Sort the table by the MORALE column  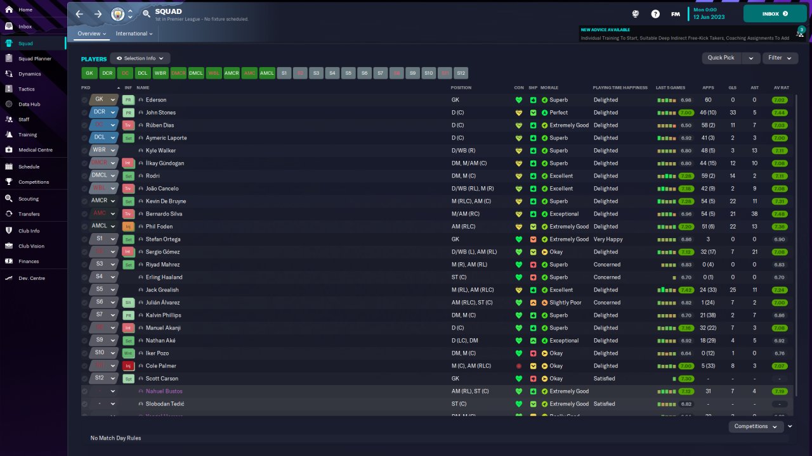pyautogui.click(x=549, y=87)
